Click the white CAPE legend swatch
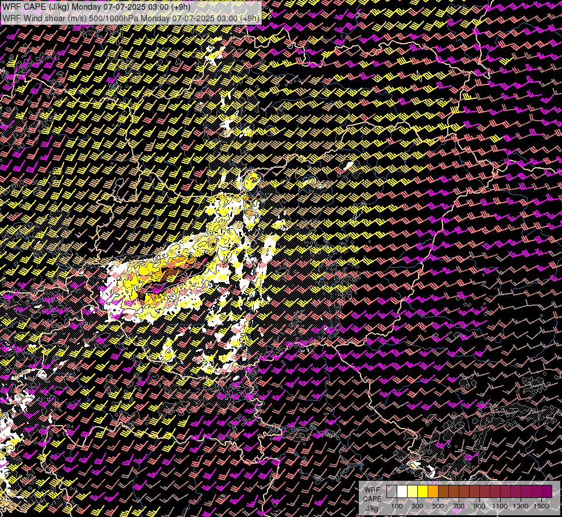This screenshot has width=562, height=517. click(x=402, y=492)
